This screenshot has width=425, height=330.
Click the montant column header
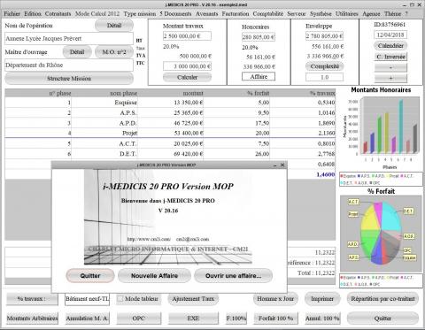coord(171,93)
